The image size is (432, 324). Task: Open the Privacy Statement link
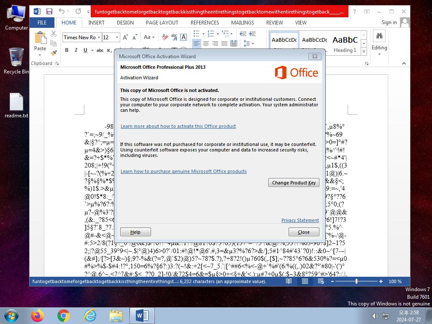point(300,220)
